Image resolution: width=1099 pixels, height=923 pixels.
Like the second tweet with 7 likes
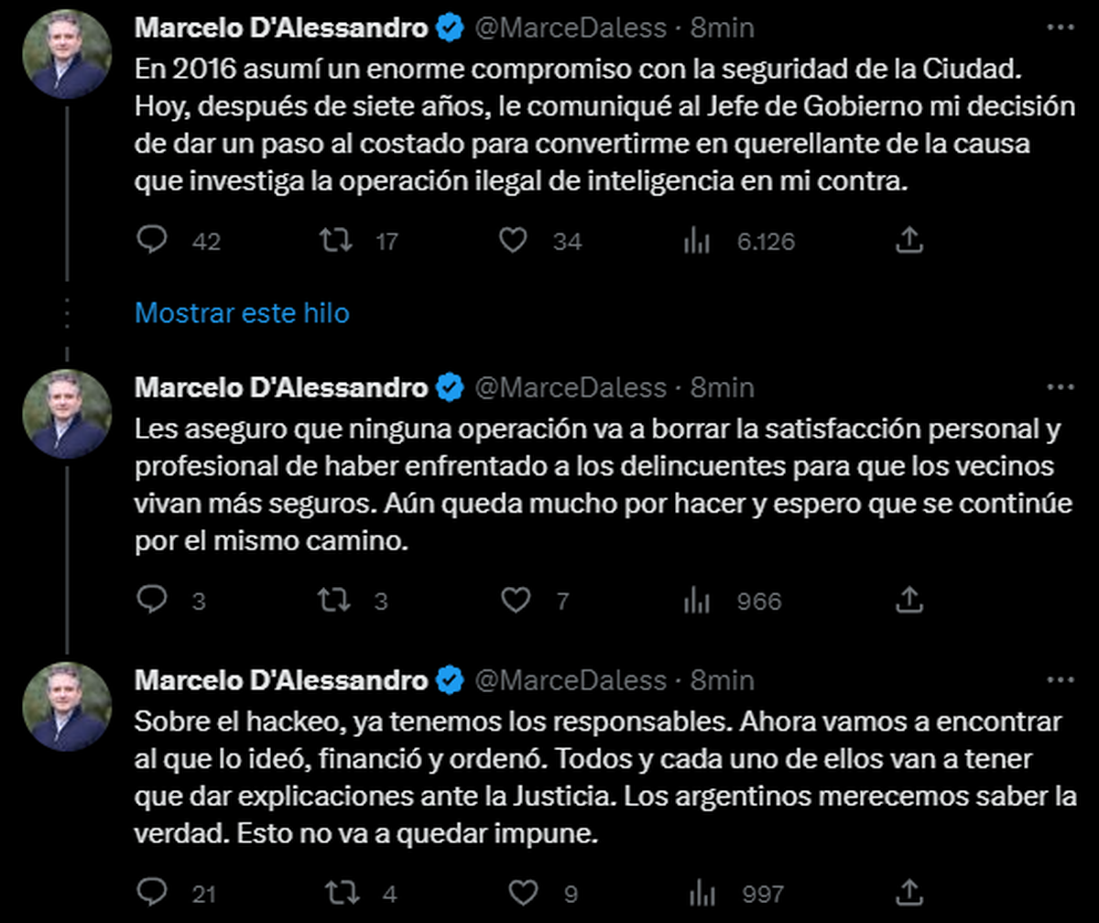(x=517, y=601)
